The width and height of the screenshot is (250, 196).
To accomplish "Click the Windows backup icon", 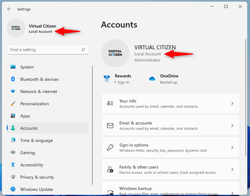I will [110, 193].
